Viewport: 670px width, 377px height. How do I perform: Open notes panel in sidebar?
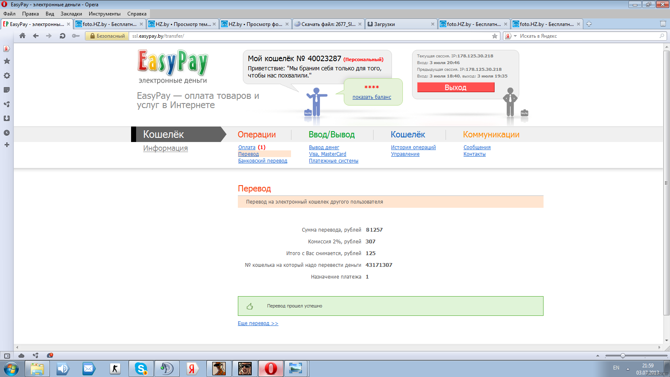[7, 90]
